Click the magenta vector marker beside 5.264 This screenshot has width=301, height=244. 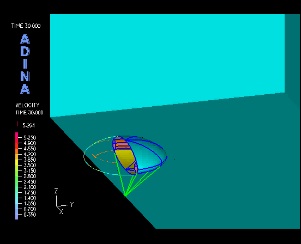coord(17,124)
